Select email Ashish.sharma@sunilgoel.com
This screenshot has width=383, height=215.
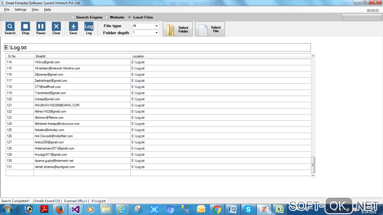click(55, 167)
